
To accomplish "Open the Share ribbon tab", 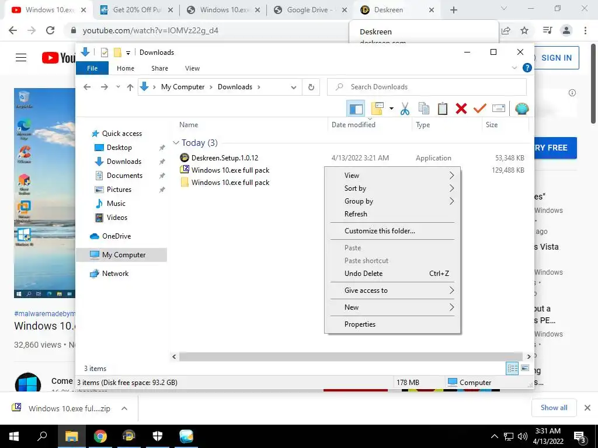I will tap(159, 68).
